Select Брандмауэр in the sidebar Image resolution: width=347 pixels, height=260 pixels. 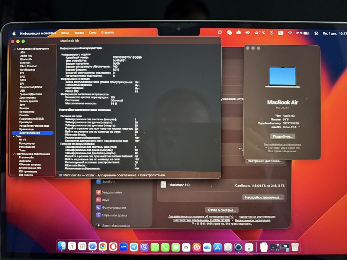click(27, 143)
